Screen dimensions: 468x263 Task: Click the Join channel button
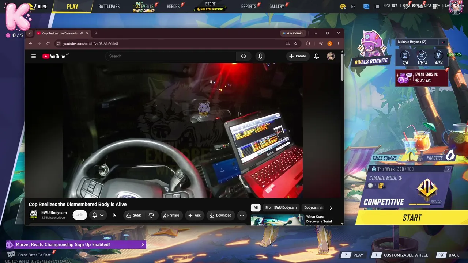[x=80, y=215]
